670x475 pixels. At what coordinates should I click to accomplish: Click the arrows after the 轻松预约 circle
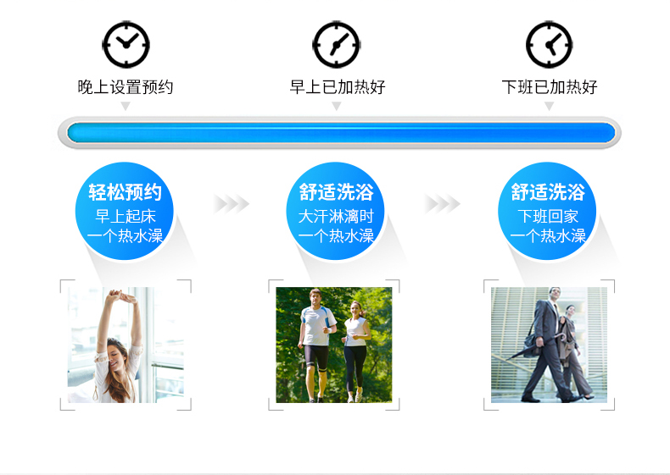(232, 204)
